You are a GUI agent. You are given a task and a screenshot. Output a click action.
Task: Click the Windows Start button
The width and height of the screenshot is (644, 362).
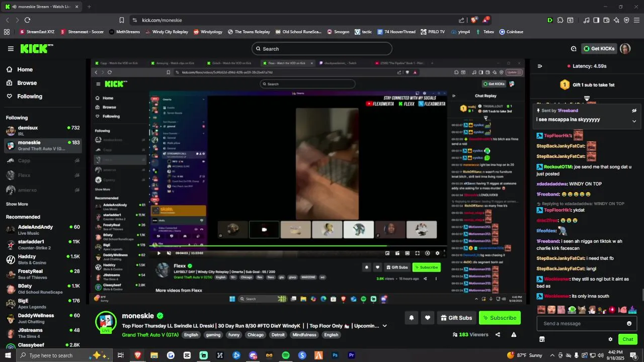pyautogui.click(x=8, y=355)
